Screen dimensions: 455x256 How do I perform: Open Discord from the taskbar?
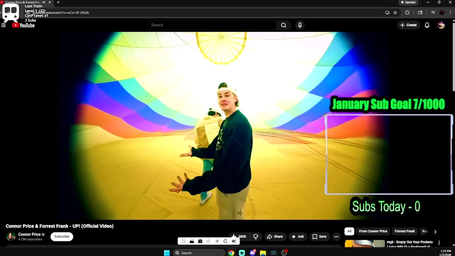point(252,253)
